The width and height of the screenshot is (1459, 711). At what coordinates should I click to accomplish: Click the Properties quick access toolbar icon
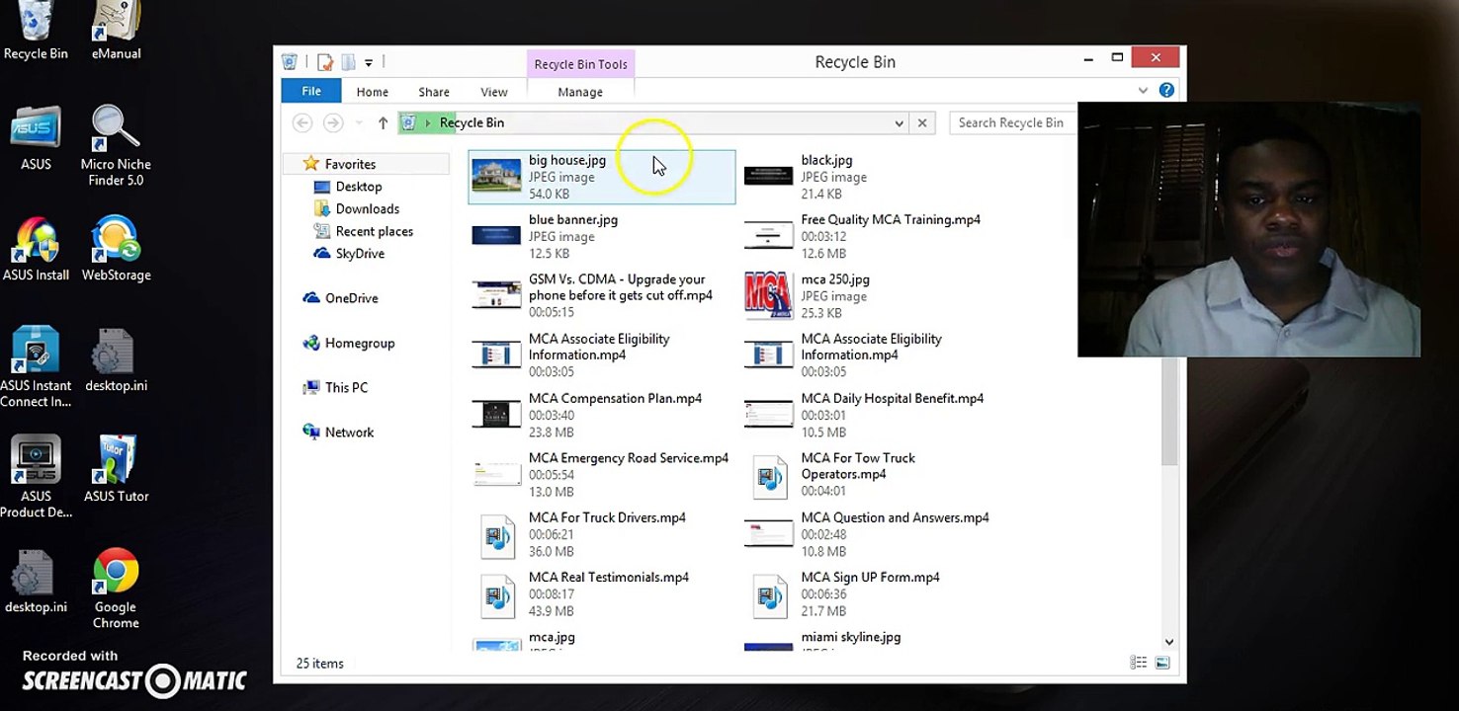pyautogui.click(x=325, y=62)
